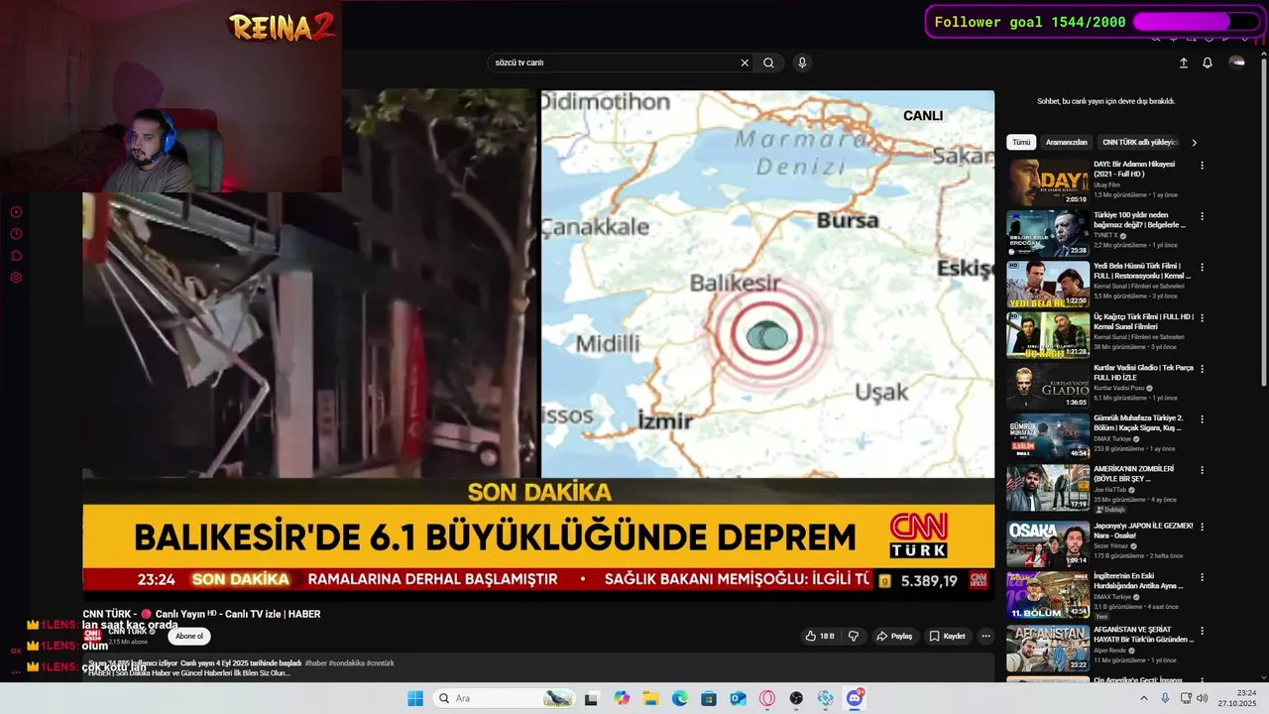This screenshot has width=1269, height=714.
Task: Open İngiltere'nin En Eski Hurdalığından video title
Action: [1138, 581]
